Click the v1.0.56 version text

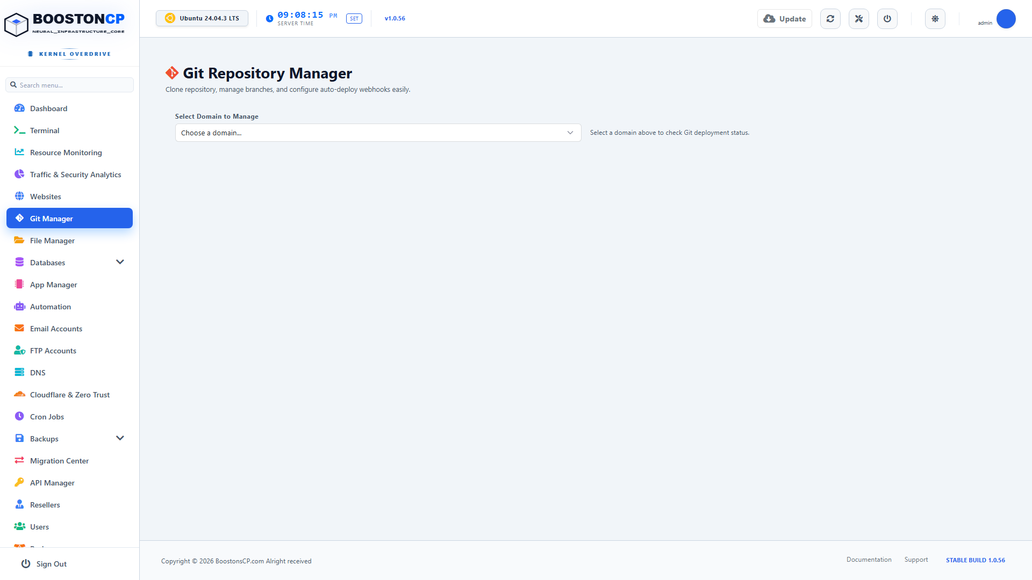395,18
